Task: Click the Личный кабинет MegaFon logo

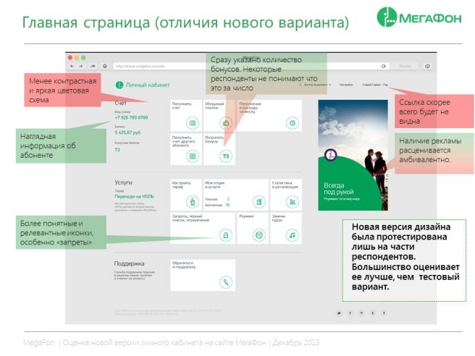Action: pos(143,85)
